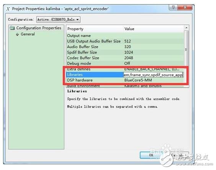Image resolution: width=216 pixels, height=170 pixels.
Task: Click the Configuration Properties folder icon
Action: 12,28
